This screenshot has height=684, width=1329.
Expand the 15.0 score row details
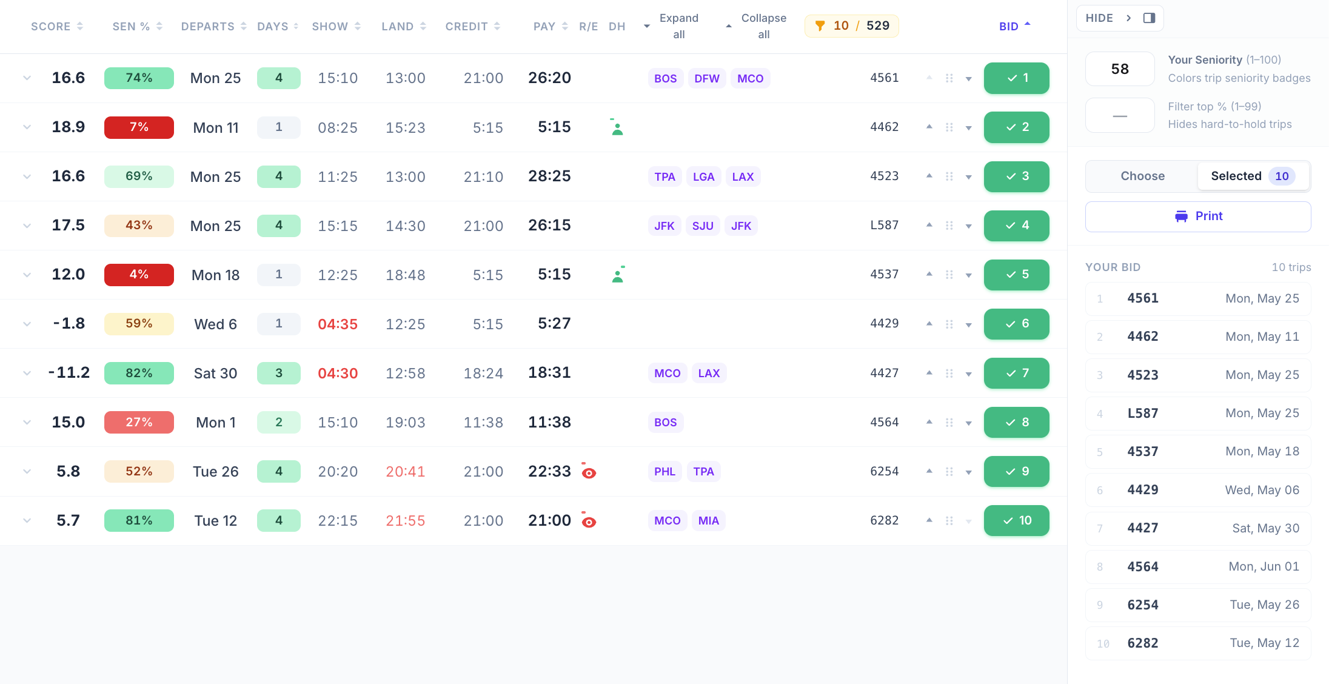pos(27,422)
